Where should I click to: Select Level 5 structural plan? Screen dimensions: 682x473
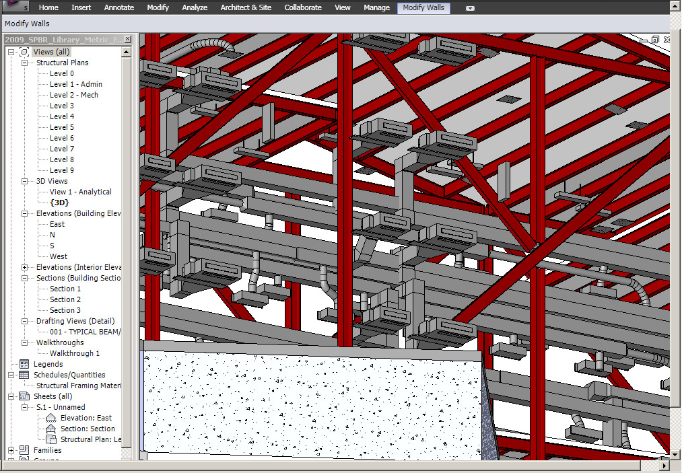pyautogui.click(x=62, y=127)
